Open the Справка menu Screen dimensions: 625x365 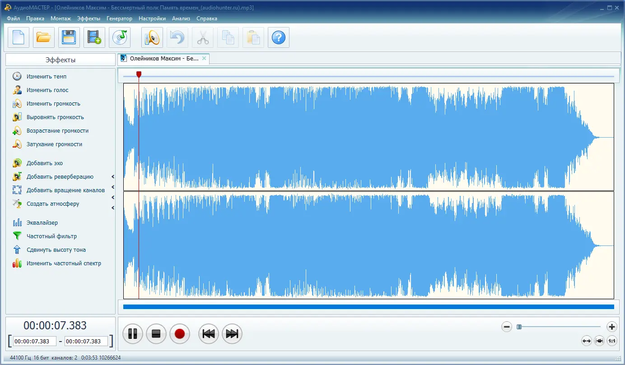coord(207,18)
